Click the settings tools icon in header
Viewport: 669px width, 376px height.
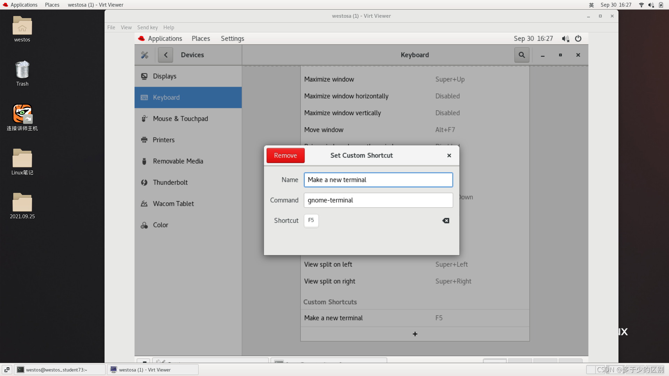[x=145, y=55]
